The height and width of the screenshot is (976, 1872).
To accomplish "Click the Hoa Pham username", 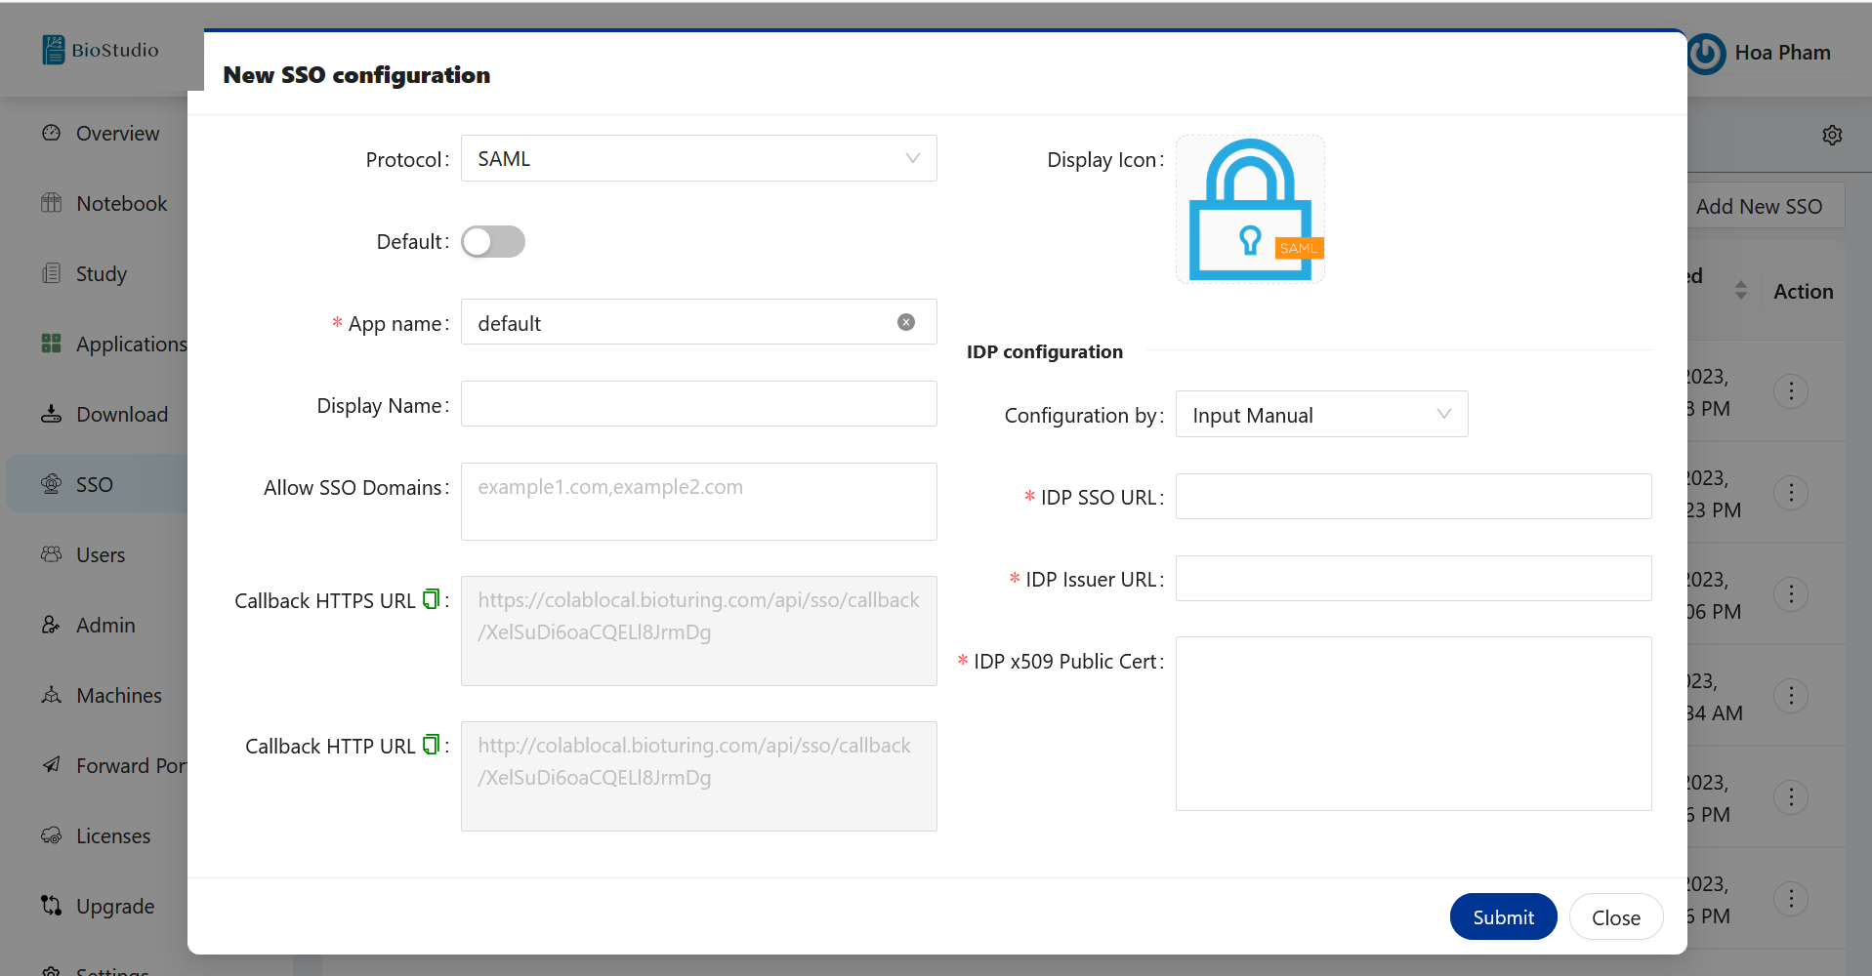I will (1782, 53).
